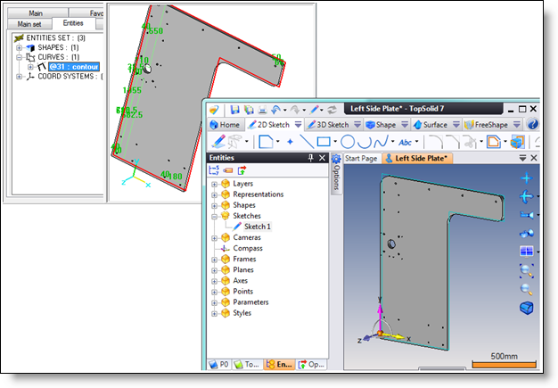Collapse the Sketches tree node

point(214,216)
